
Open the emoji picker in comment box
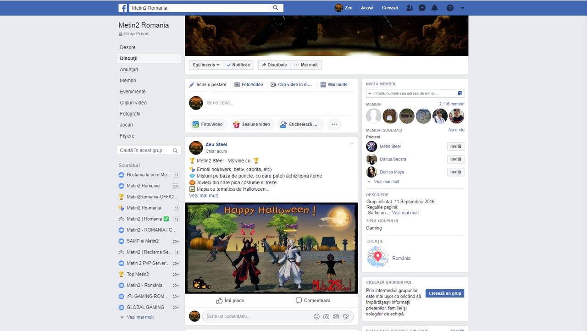(x=316, y=316)
